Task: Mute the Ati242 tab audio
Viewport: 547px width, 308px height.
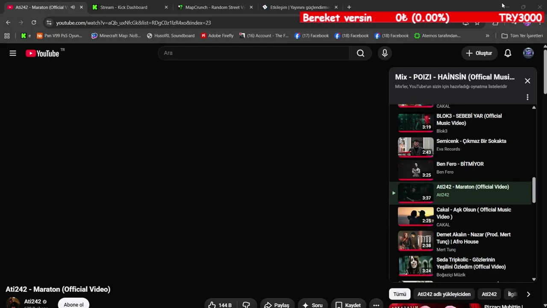Action: pos(73,7)
